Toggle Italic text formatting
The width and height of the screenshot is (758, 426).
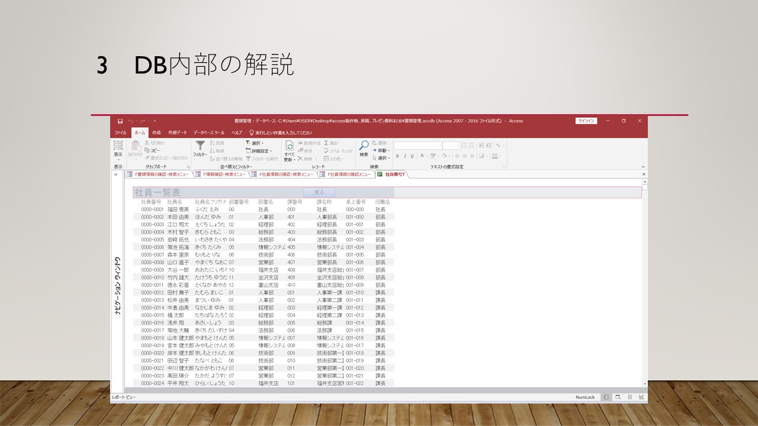pos(405,156)
